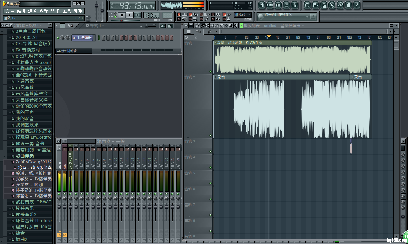Open graph editor in channel rack
The height and width of the screenshot is (244, 408).
coord(163,26)
